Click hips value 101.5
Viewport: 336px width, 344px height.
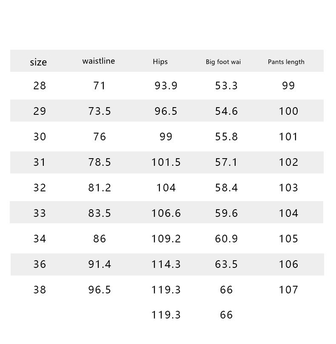[166, 162]
